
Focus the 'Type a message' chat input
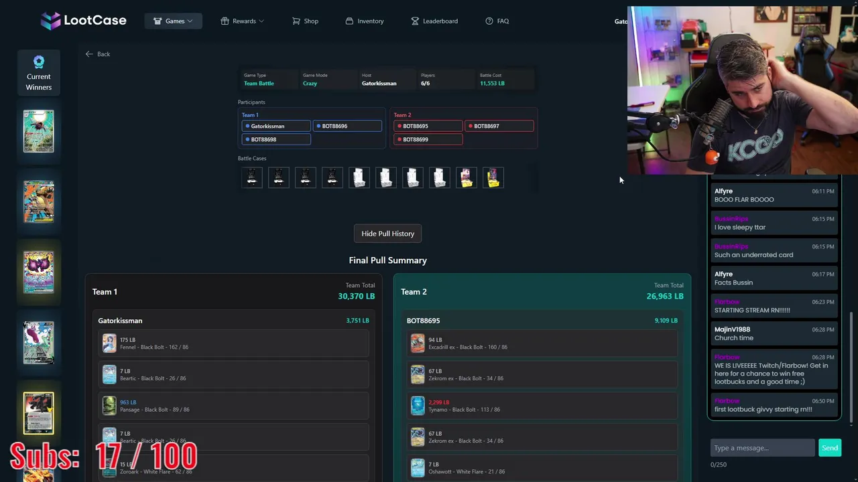click(x=763, y=448)
